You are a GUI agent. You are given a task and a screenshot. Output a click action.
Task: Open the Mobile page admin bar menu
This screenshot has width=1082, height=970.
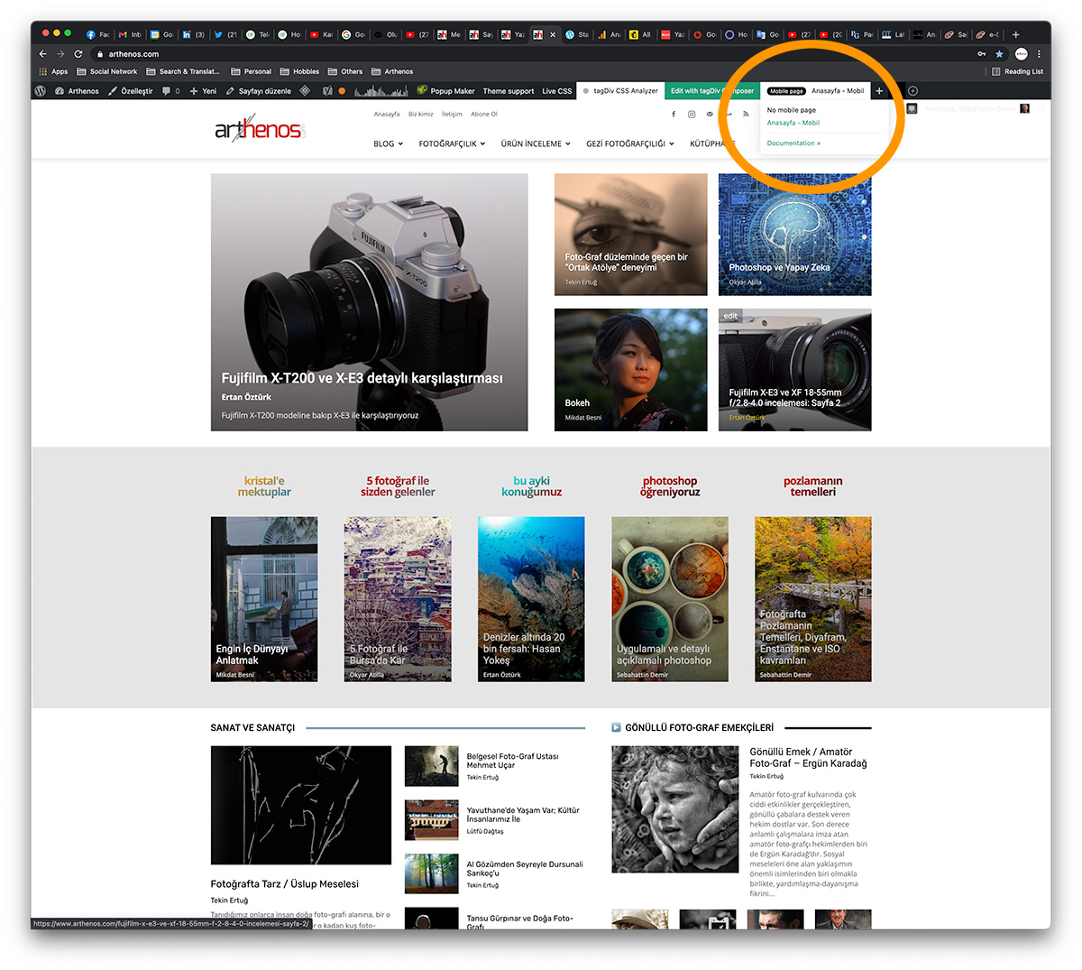tap(816, 91)
